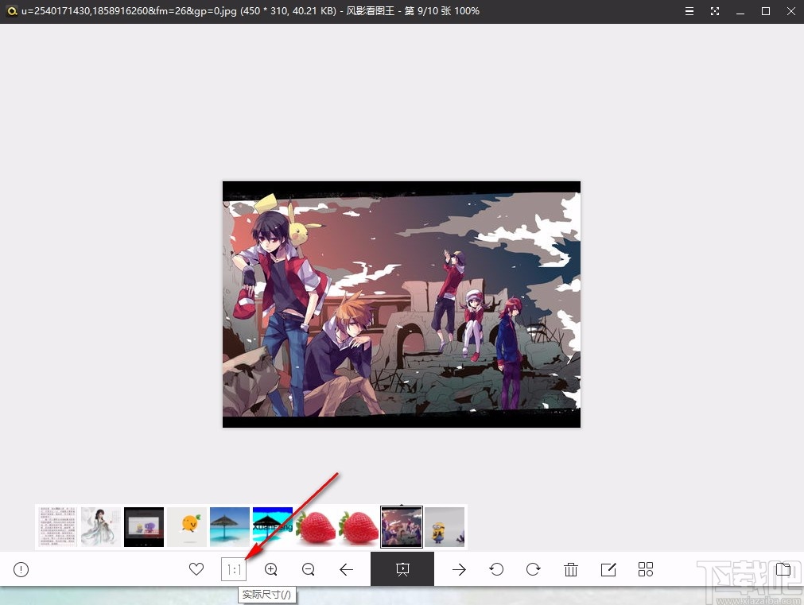The image size is (804, 605).
Task: Rotate image counterclockwise
Action: click(496, 569)
